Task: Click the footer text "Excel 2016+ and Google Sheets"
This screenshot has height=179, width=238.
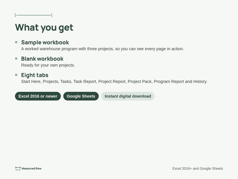Action: click(x=198, y=168)
